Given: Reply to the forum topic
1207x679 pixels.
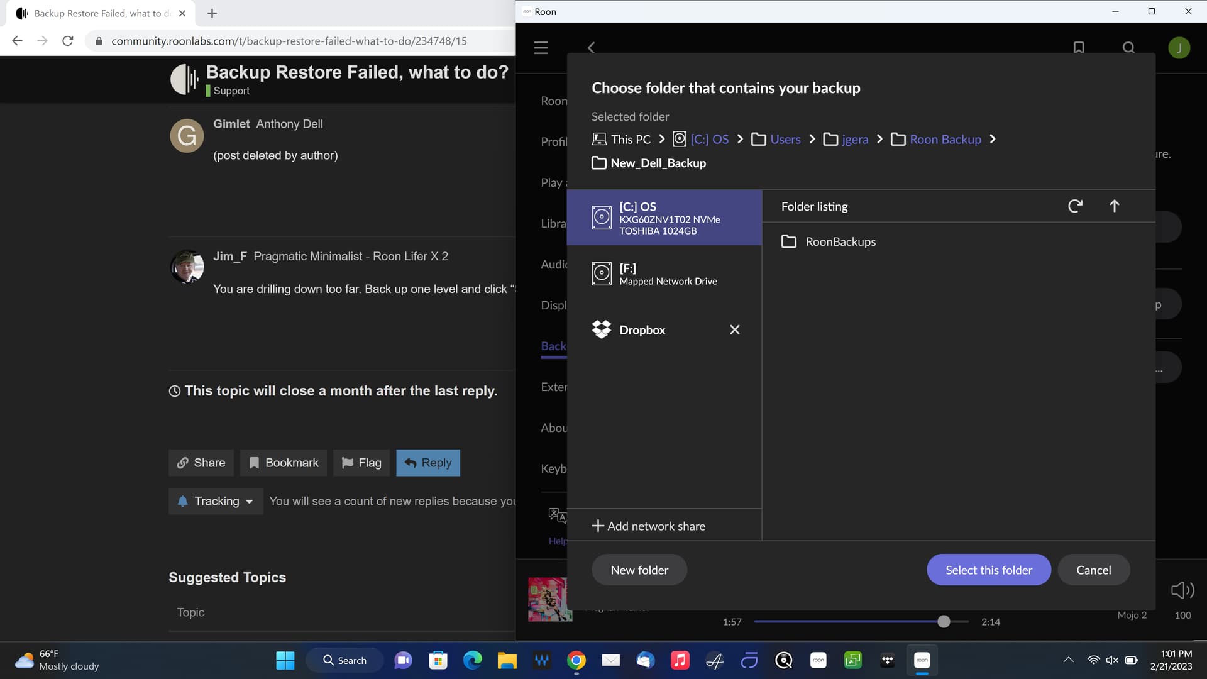Looking at the screenshot, I should (x=428, y=463).
